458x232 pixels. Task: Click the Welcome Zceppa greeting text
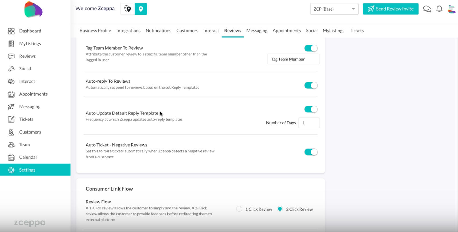[x=95, y=9]
